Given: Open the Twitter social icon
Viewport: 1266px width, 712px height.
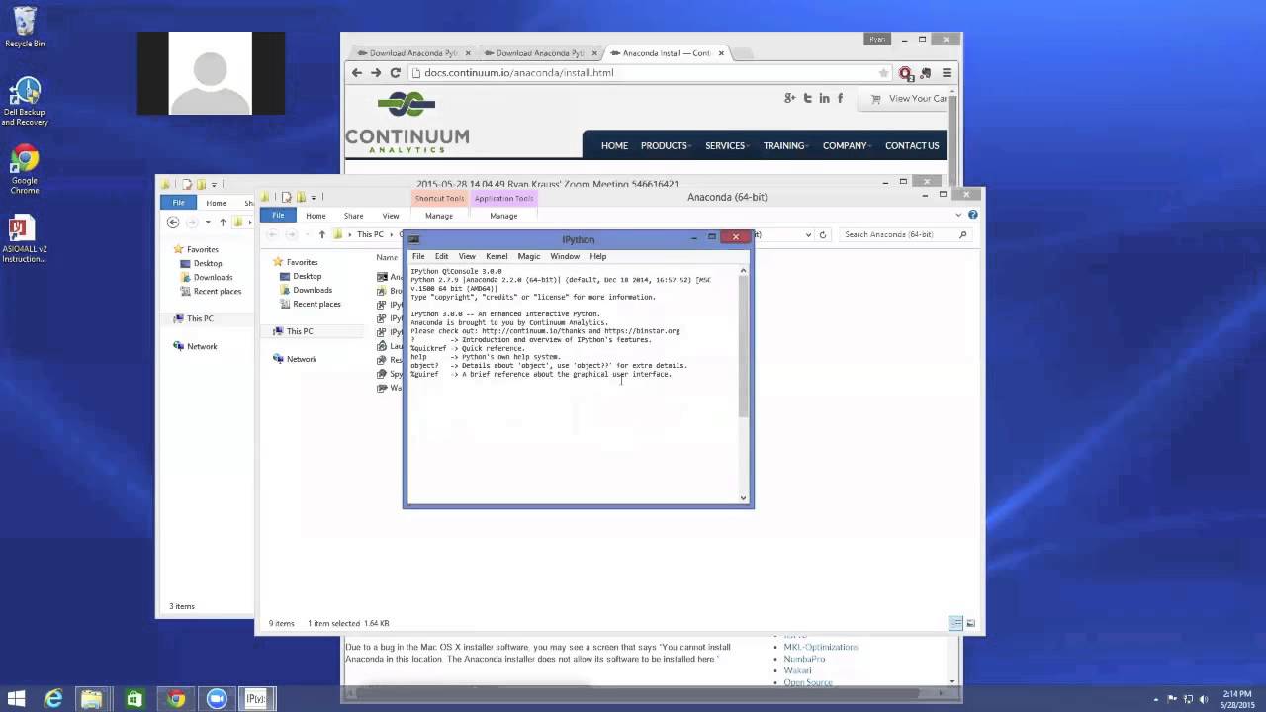Looking at the screenshot, I should pos(807,98).
